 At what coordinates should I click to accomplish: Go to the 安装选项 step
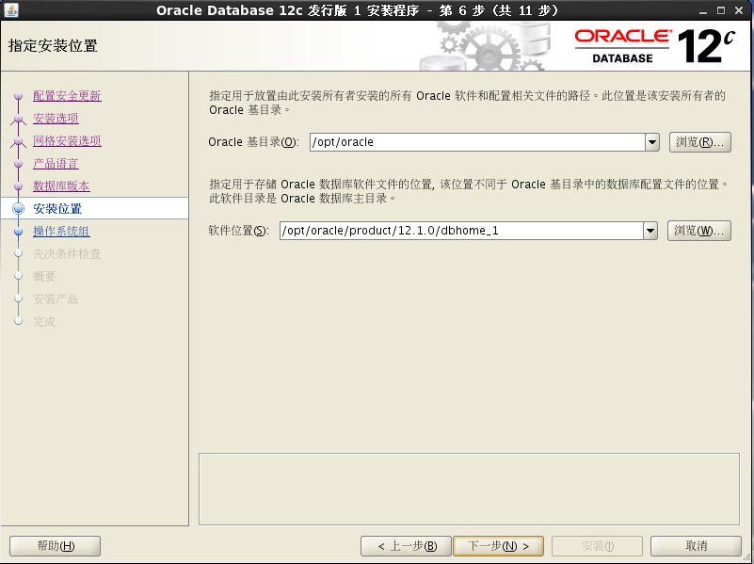tap(56, 119)
